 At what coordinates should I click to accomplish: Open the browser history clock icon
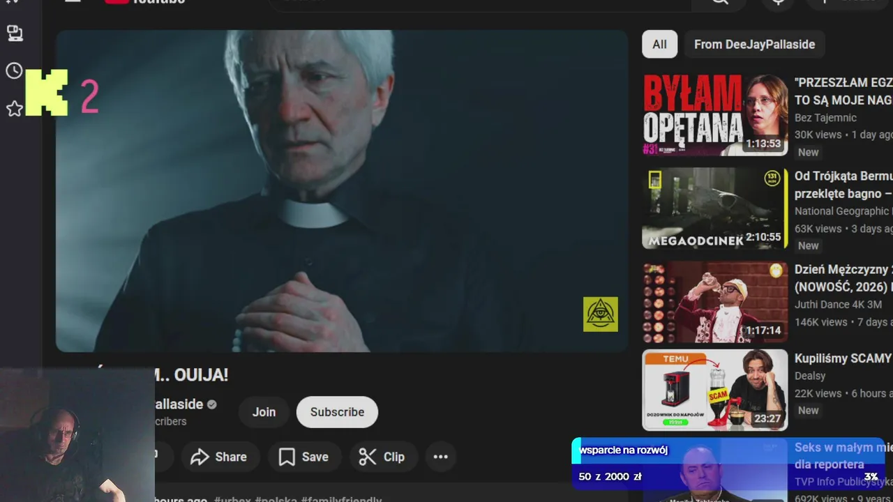point(14,70)
